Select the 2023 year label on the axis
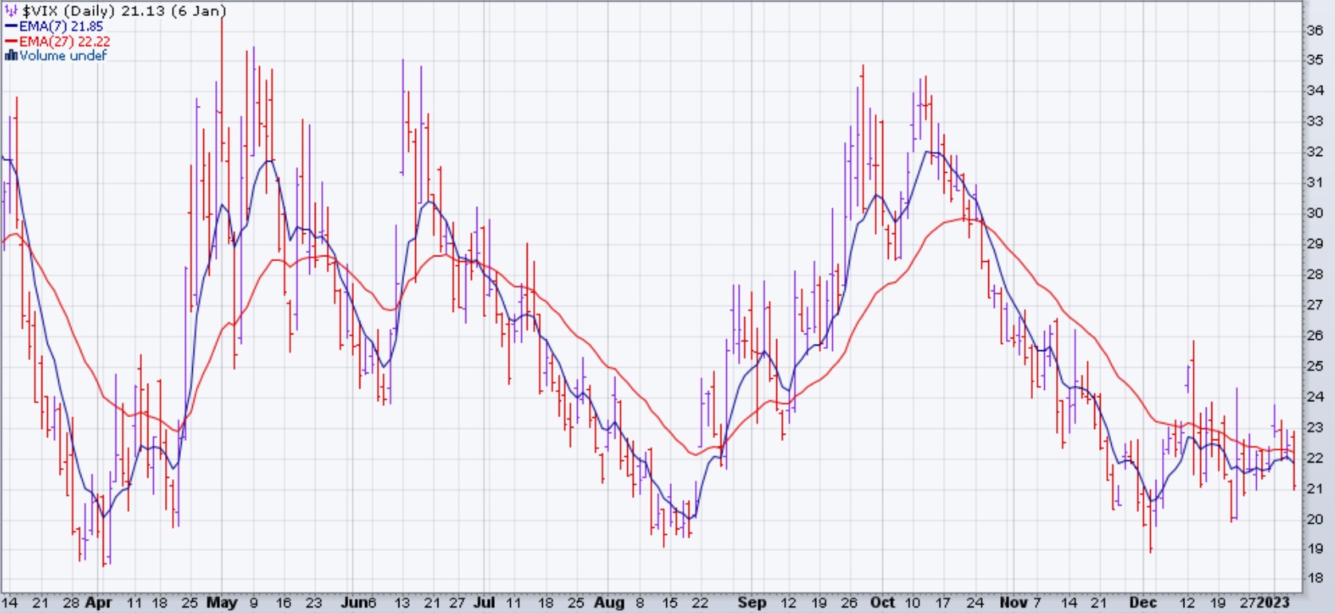Screen dimensions: 1335x613 pyautogui.click(x=1273, y=603)
